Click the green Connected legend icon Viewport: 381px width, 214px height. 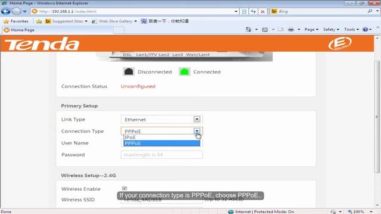185,72
